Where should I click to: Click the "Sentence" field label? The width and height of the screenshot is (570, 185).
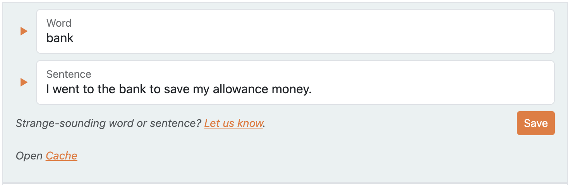point(69,74)
